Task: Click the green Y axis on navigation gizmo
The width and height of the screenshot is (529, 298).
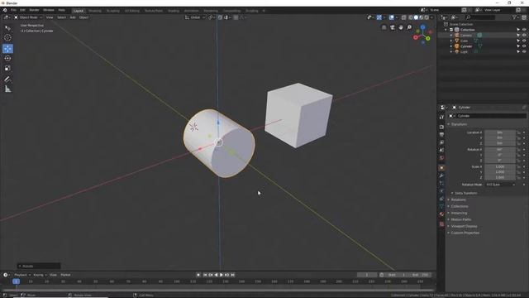Action: point(428,39)
